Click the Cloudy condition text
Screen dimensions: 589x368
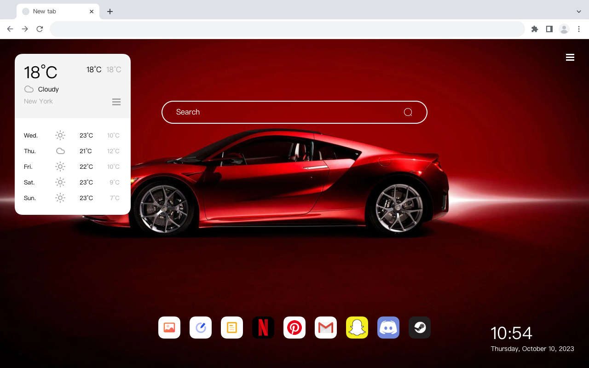[48, 89]
